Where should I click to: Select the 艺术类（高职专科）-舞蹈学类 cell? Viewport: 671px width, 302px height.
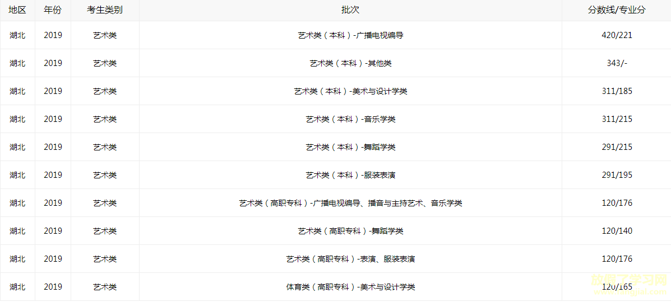pos(350,230)
